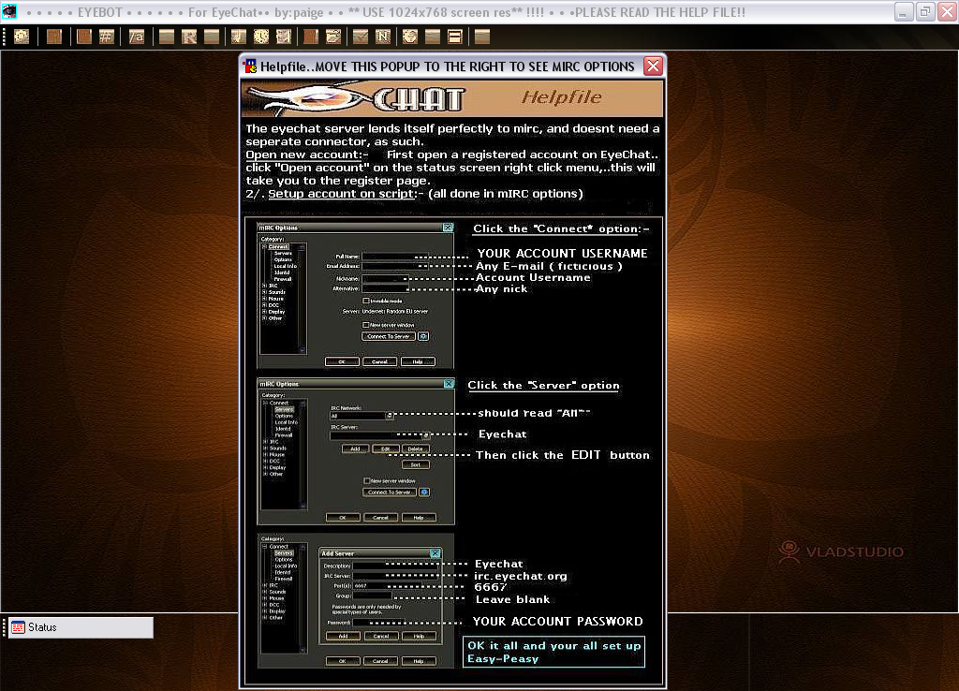This screenshot has width=959, height=691.
Task: Click the last toolbar button after final separator
Action: (482, 37)
